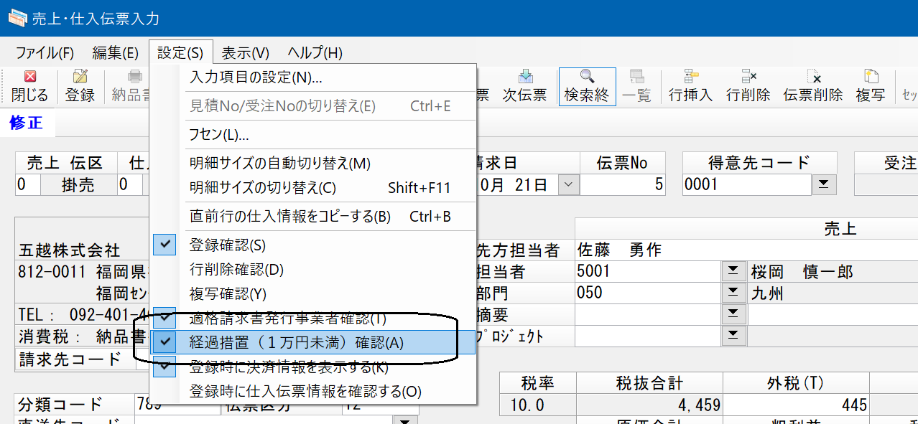Insert a row using 行挿入 icon
This screenshot has height=424, width=918.
[x=690, y=86]
